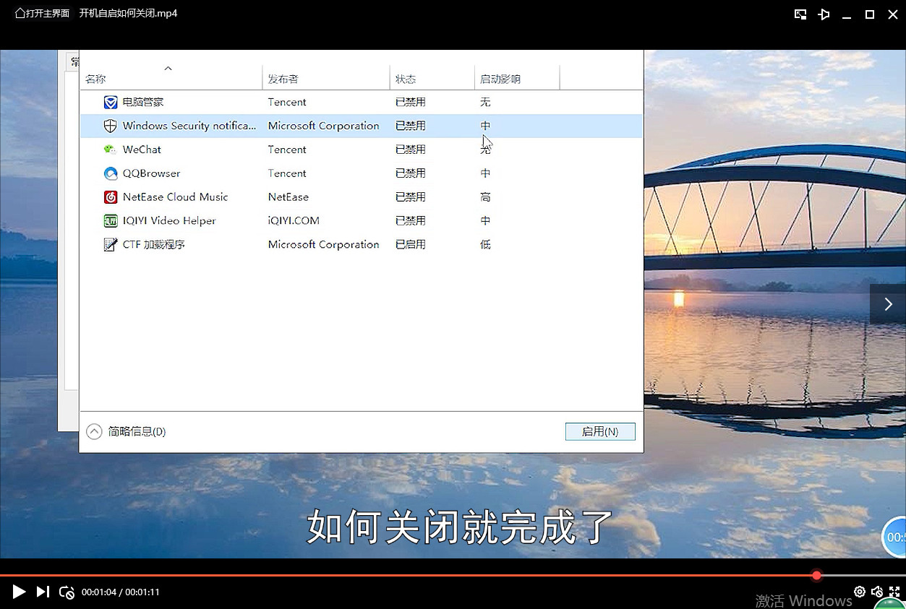Click the 电脑管家 shield icon

click(x=110, y=102)
